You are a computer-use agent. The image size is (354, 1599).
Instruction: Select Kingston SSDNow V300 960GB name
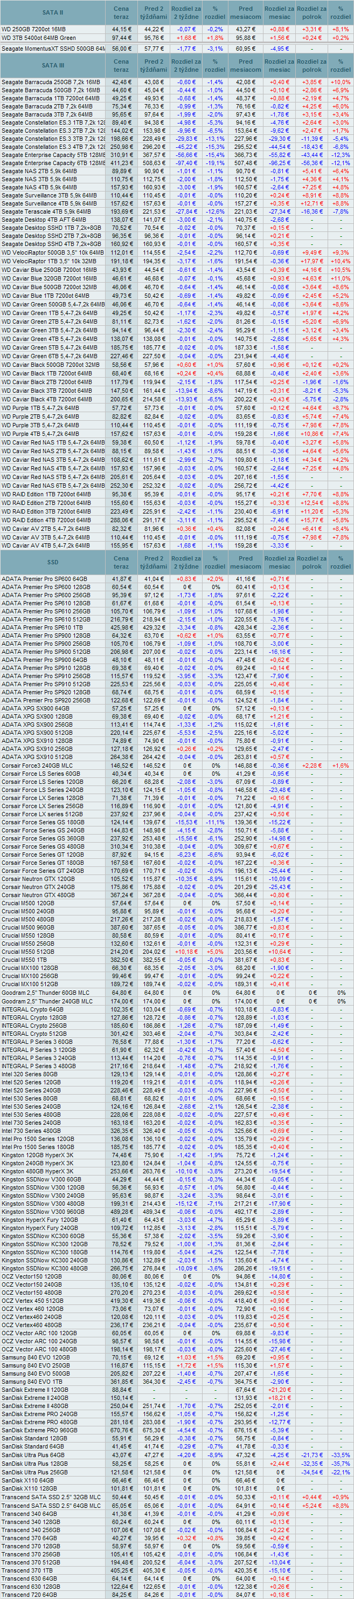(x=43, y=1212)
